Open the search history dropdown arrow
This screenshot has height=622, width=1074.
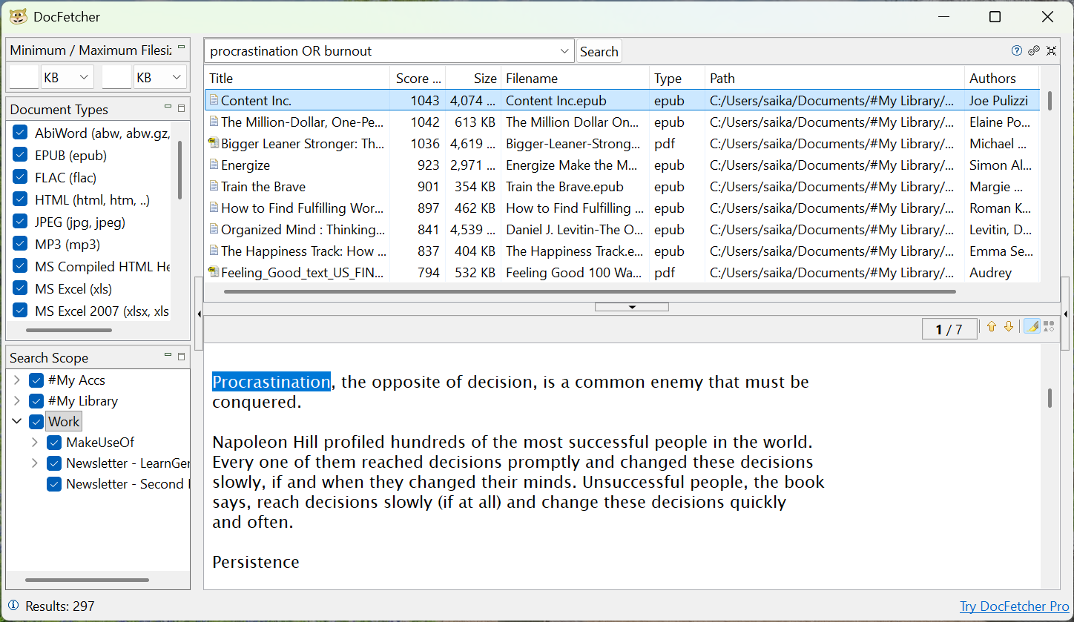(564, 51)
